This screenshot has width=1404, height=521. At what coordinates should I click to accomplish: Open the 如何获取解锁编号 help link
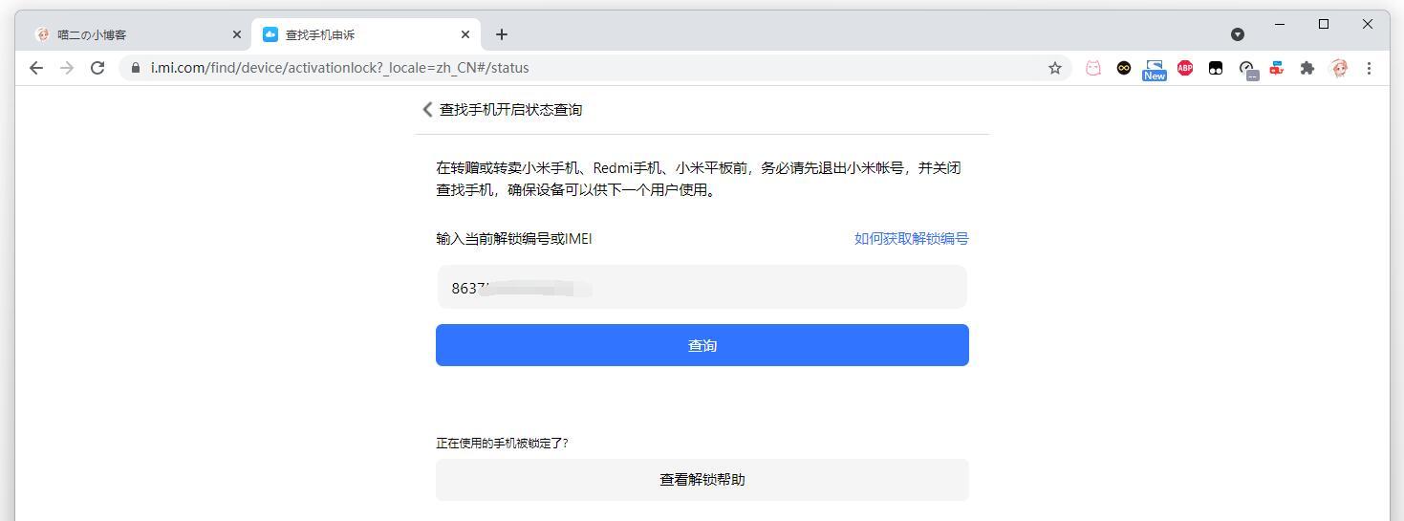[911, 239]
